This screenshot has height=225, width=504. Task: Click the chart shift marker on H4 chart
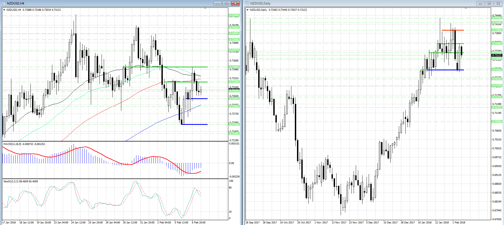tap(205, 9)
